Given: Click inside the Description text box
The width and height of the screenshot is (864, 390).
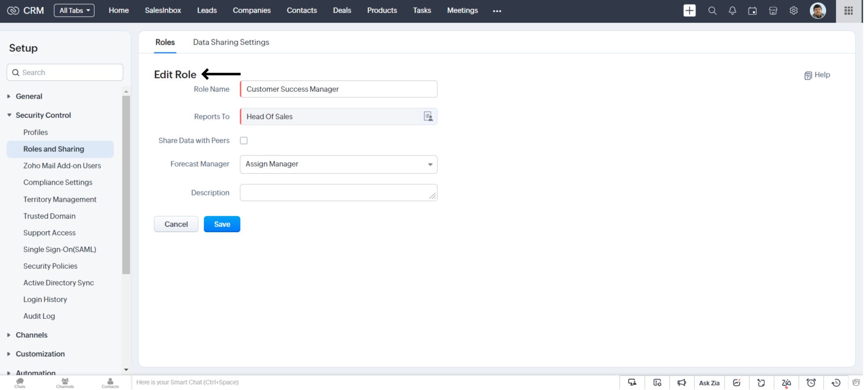Looking at the screenshot, I should click(337, 192).
